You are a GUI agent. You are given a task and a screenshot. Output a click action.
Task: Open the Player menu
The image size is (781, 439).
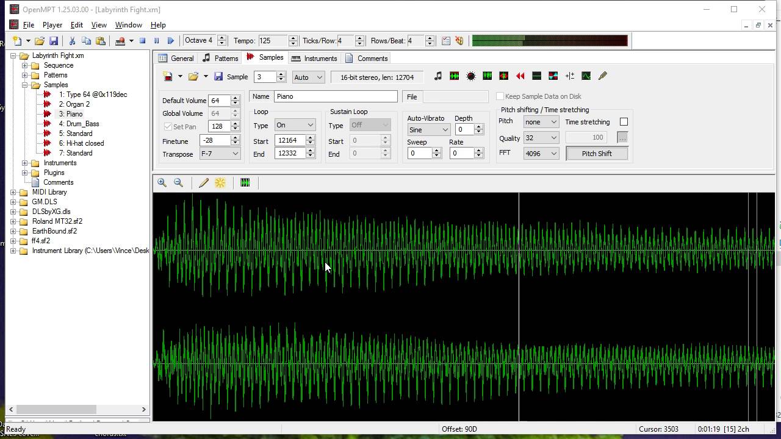(52, 25)
